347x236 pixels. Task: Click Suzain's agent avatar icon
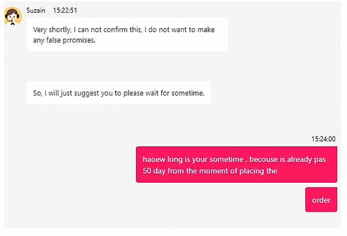[x=13, y=17]
